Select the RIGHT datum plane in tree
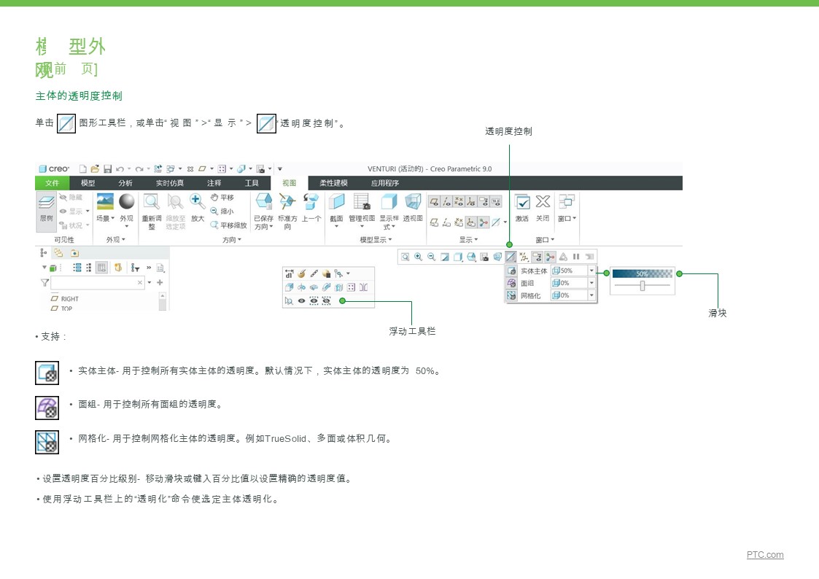This screenshot has width=819, height=579. [65, 299]
